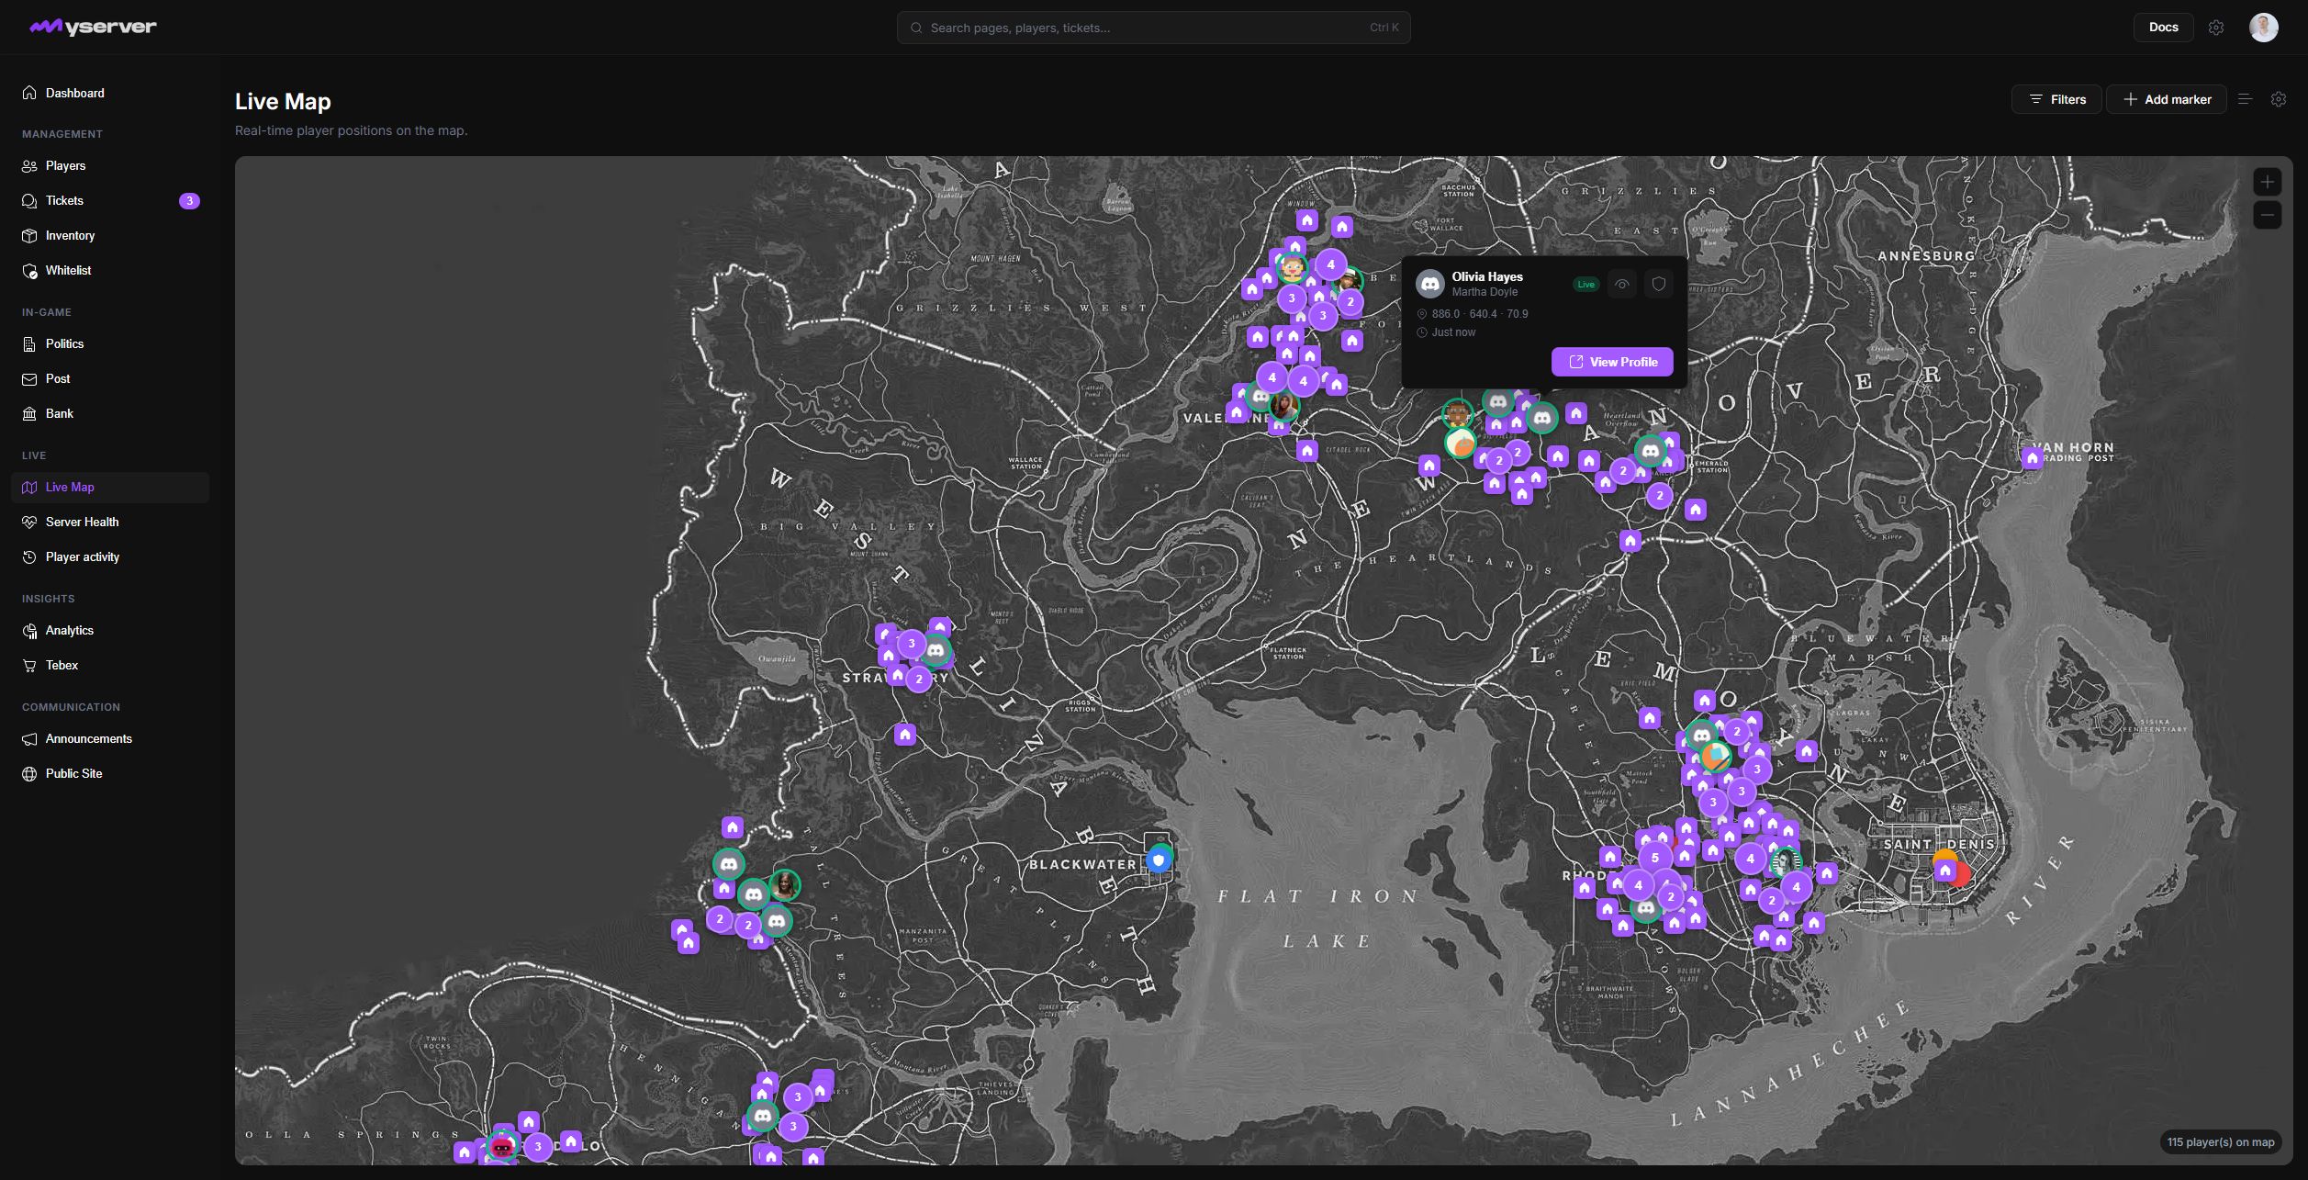Click the myserver logo
The height and width of the screenshot is (1180, 2308).
93,27
